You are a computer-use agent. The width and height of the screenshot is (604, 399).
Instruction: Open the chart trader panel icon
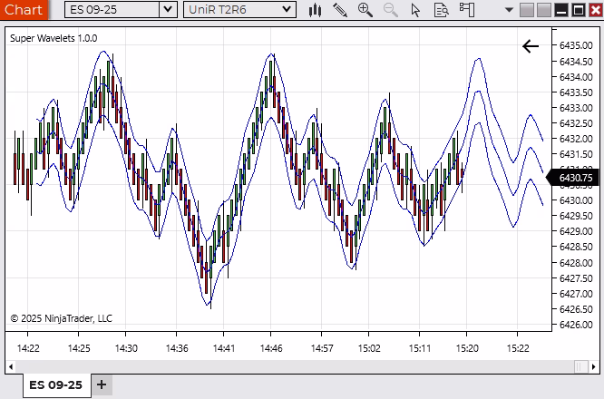466,10
